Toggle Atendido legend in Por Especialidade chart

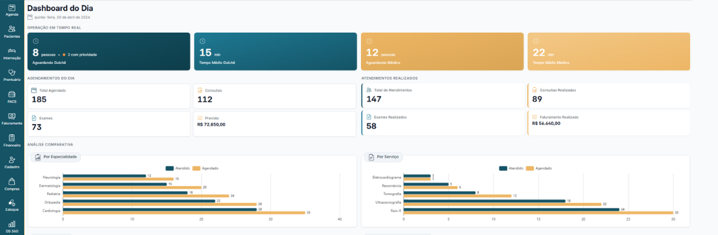tap(177, 168)
